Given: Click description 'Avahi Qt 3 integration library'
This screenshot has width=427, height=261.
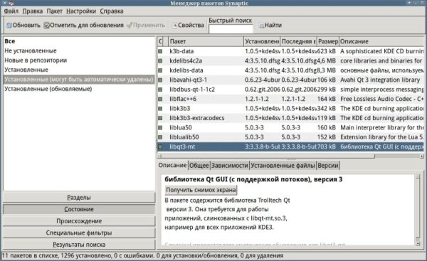Looking at the screenshot, I should (x=380, y=80).
